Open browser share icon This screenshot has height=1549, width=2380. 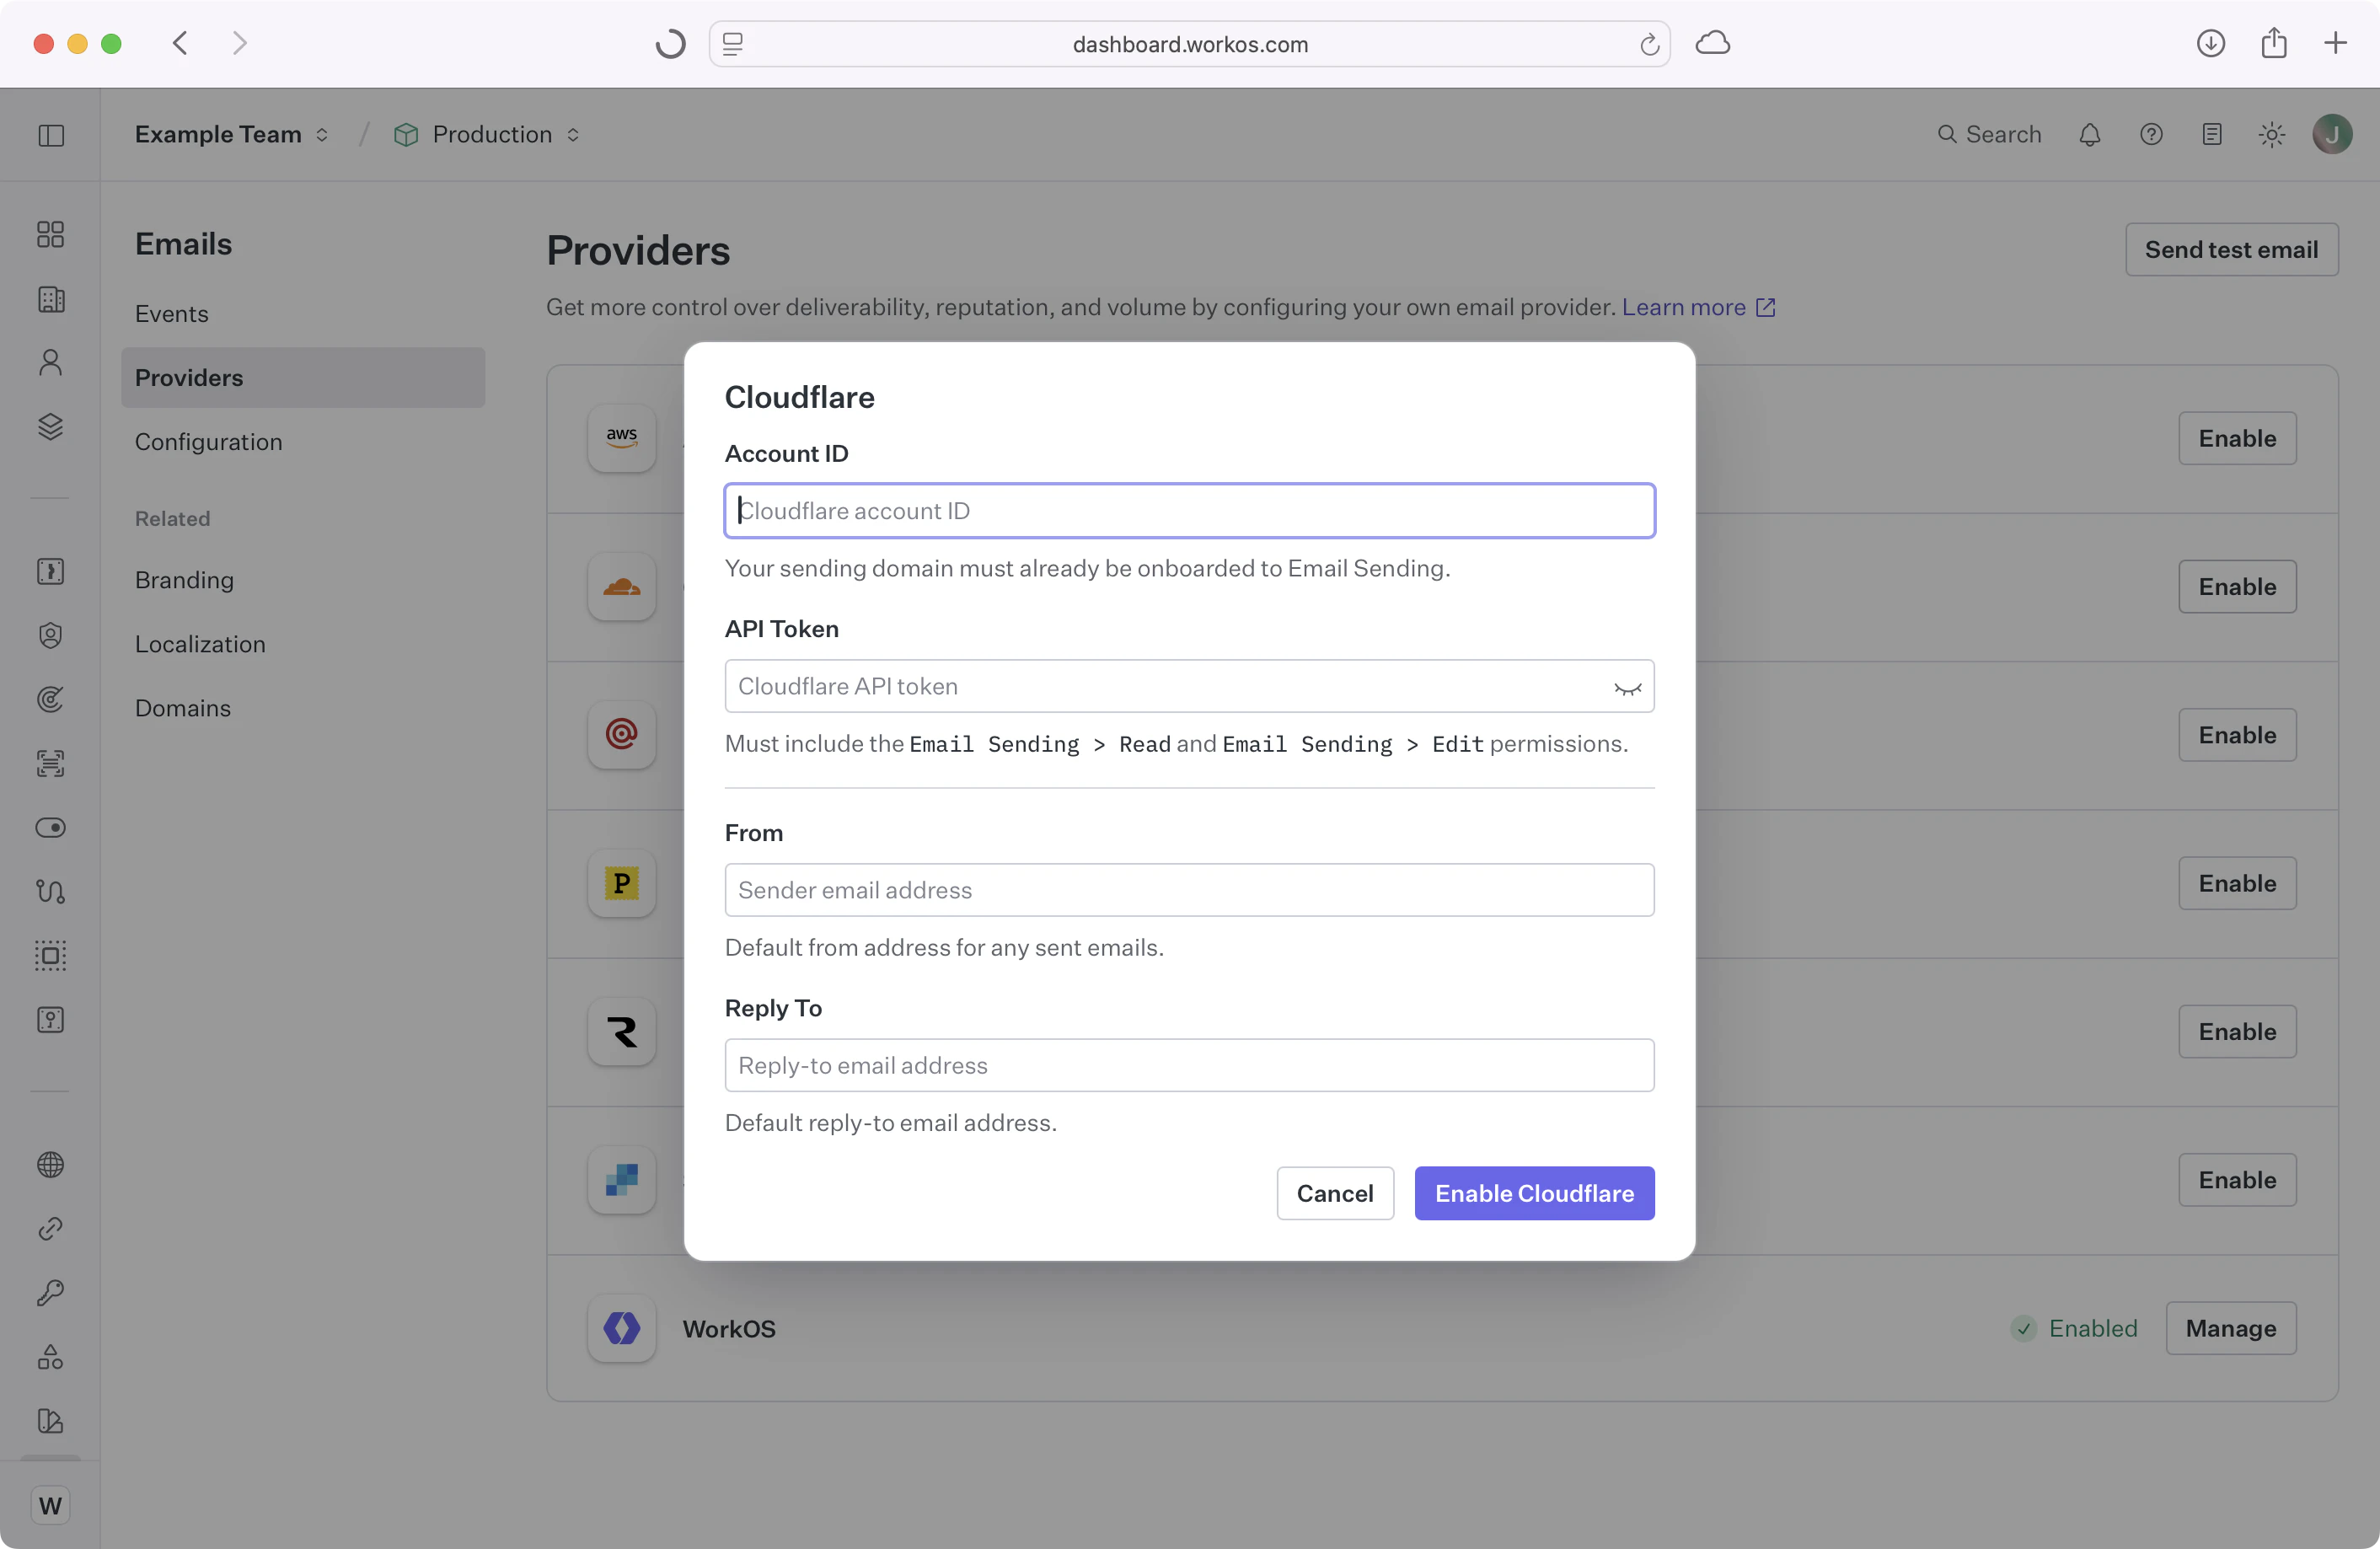click(2274, 43)
